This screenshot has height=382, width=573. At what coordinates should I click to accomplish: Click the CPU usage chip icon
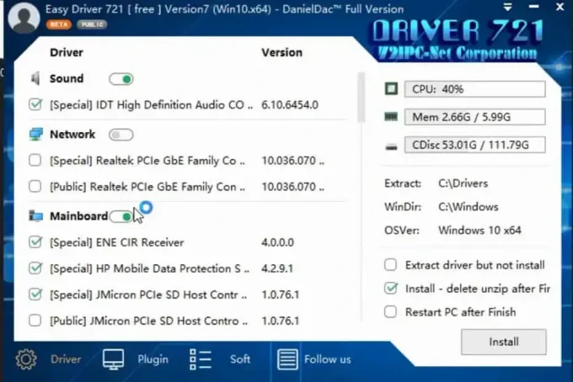click(391, 89)
